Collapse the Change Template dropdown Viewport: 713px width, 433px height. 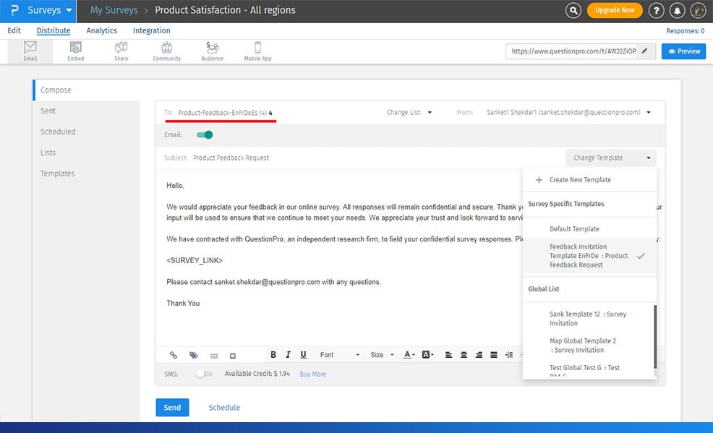coord(611,158)
